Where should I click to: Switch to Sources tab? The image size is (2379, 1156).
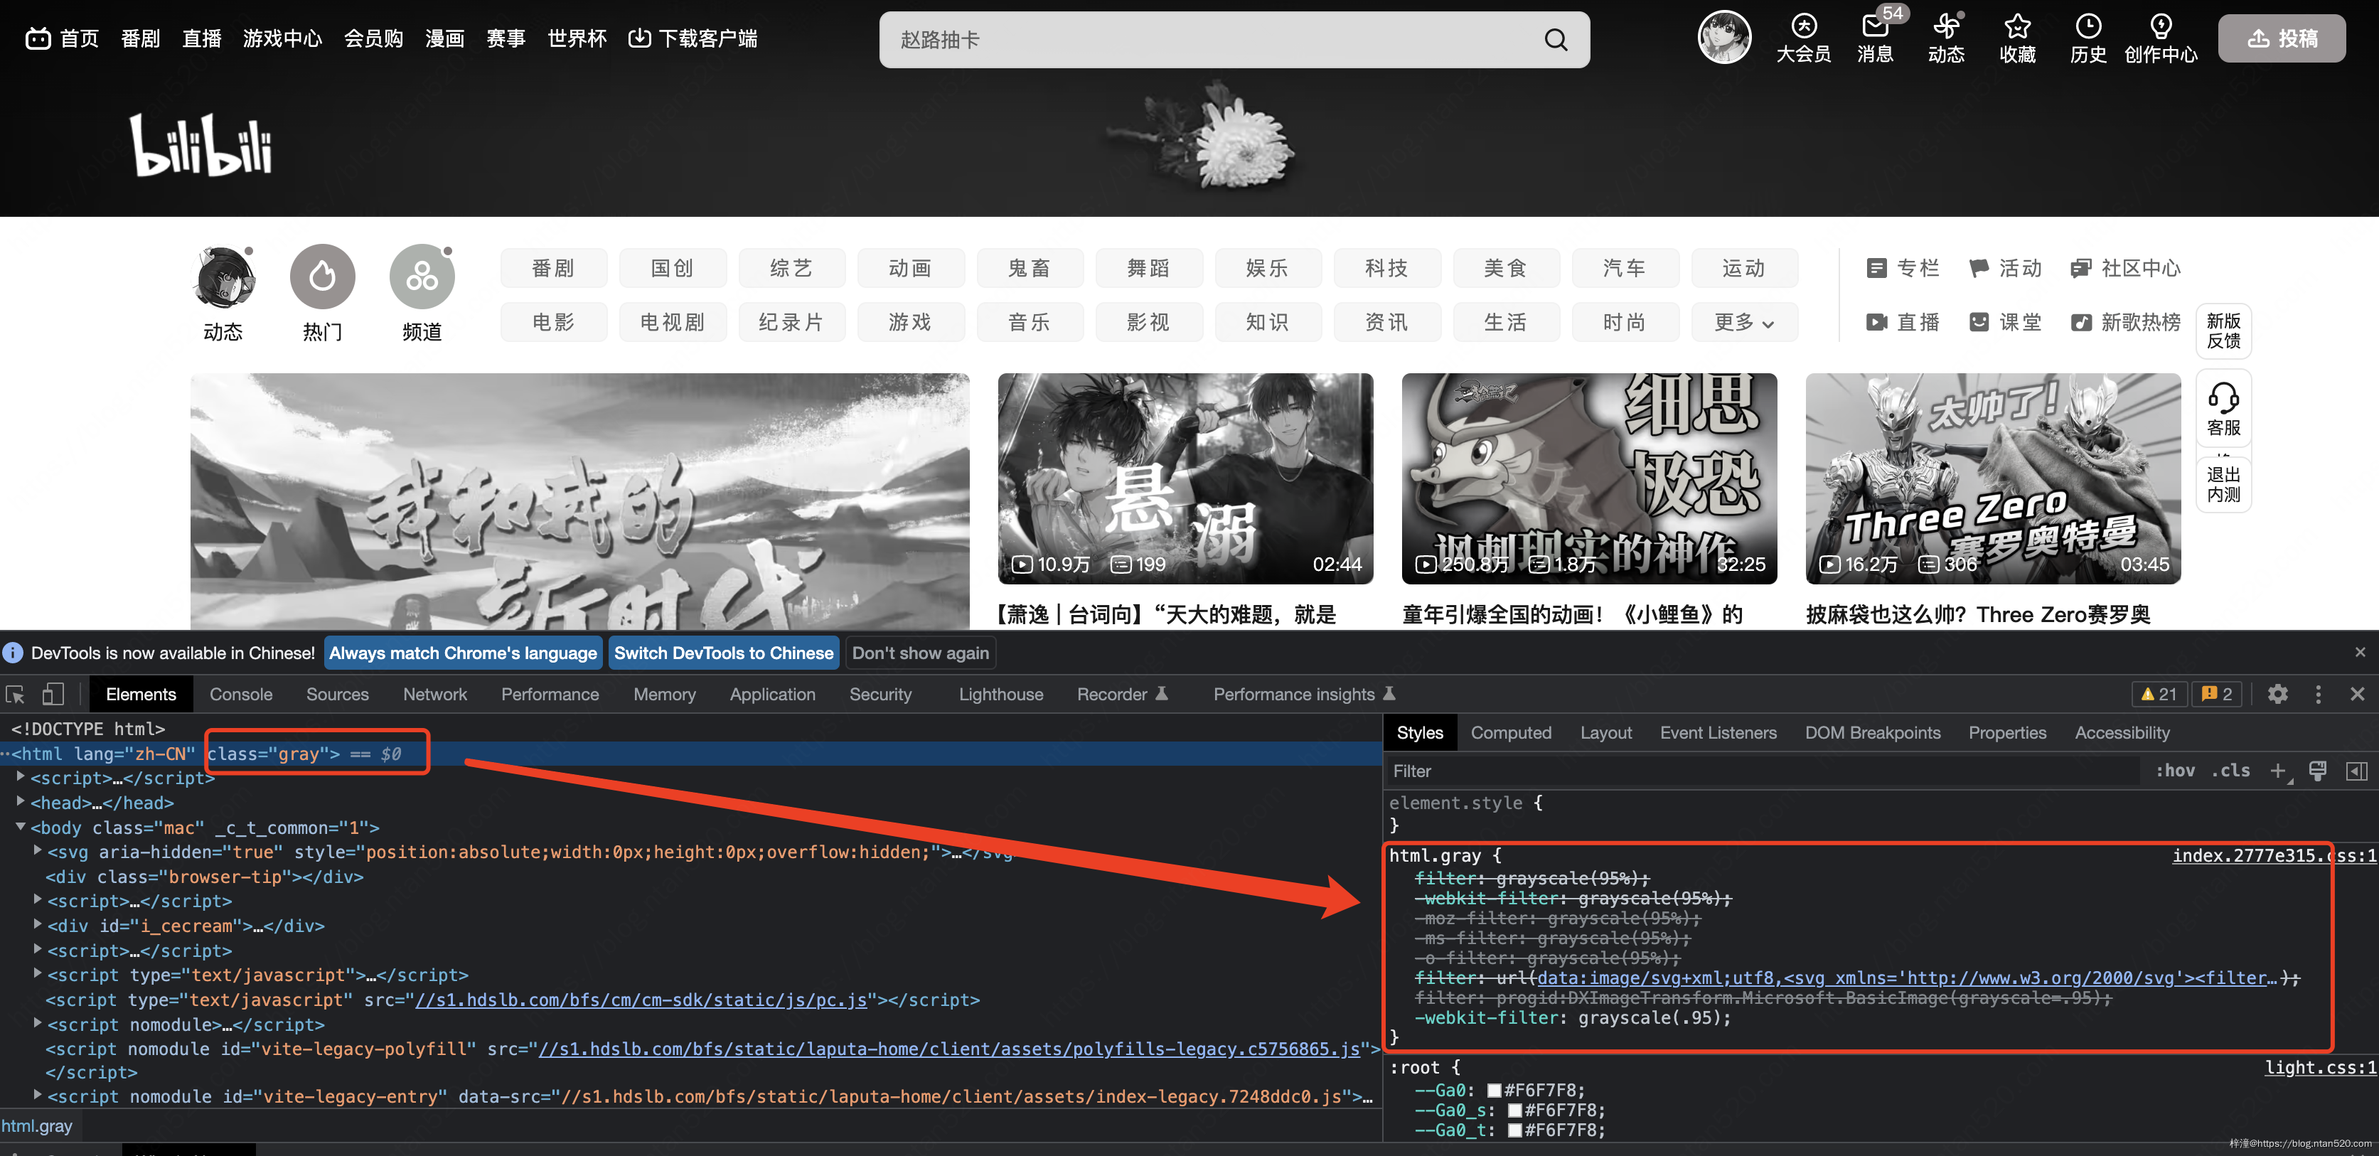[x=337, y=695]
